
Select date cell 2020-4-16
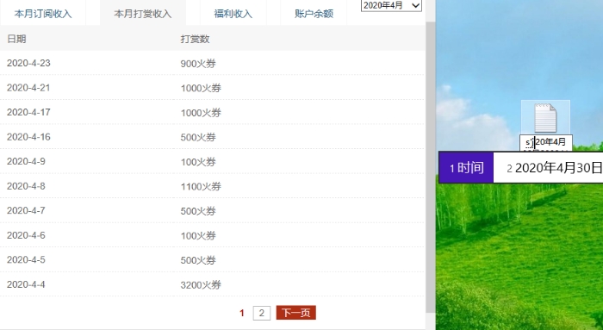pos(28,137)
